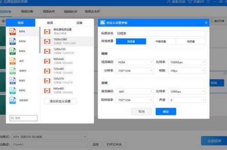Select the MOV format icon
The width and height of the screenshot is (227, 150).
tap(13, 42)
